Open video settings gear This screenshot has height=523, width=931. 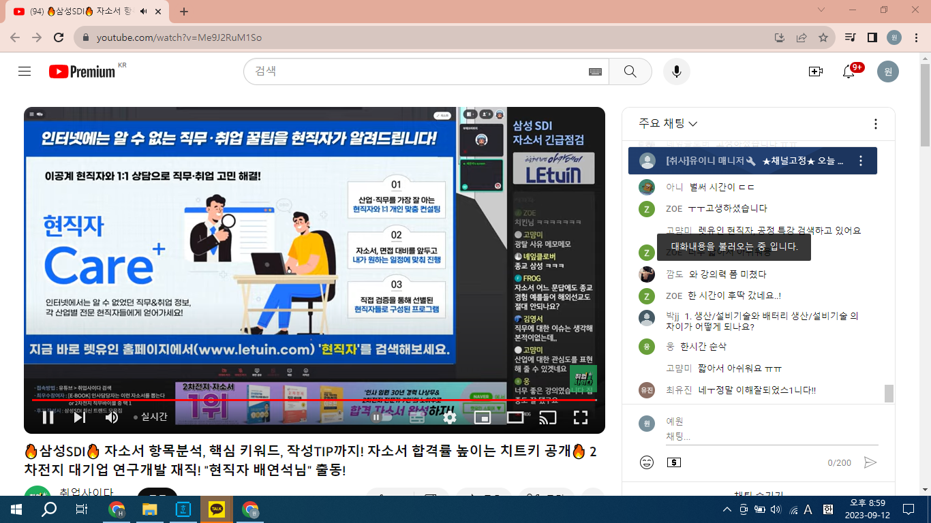point(450,417)
